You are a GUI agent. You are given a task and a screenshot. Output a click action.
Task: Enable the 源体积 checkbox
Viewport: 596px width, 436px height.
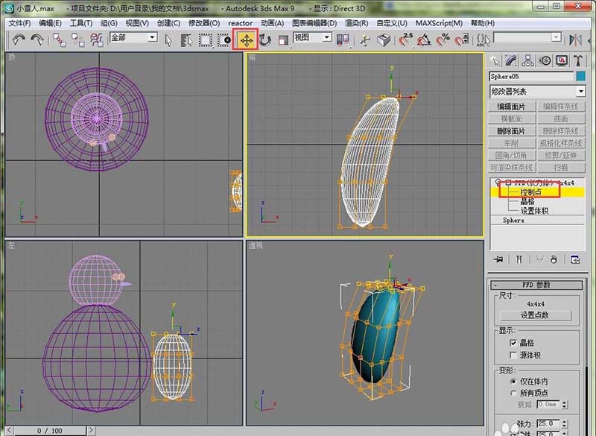[513, 355]
